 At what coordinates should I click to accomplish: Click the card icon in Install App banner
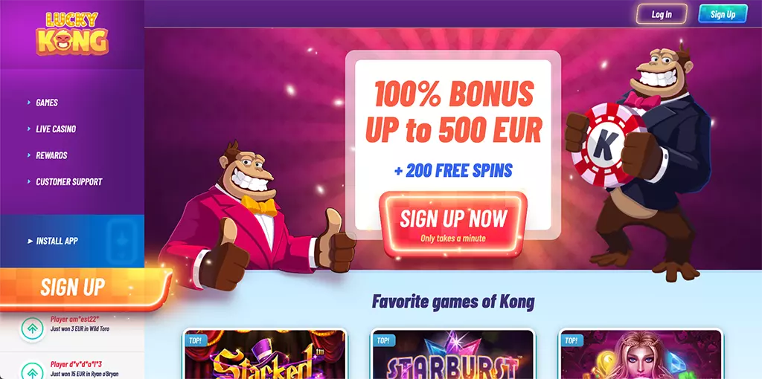[x=121, y=242]
